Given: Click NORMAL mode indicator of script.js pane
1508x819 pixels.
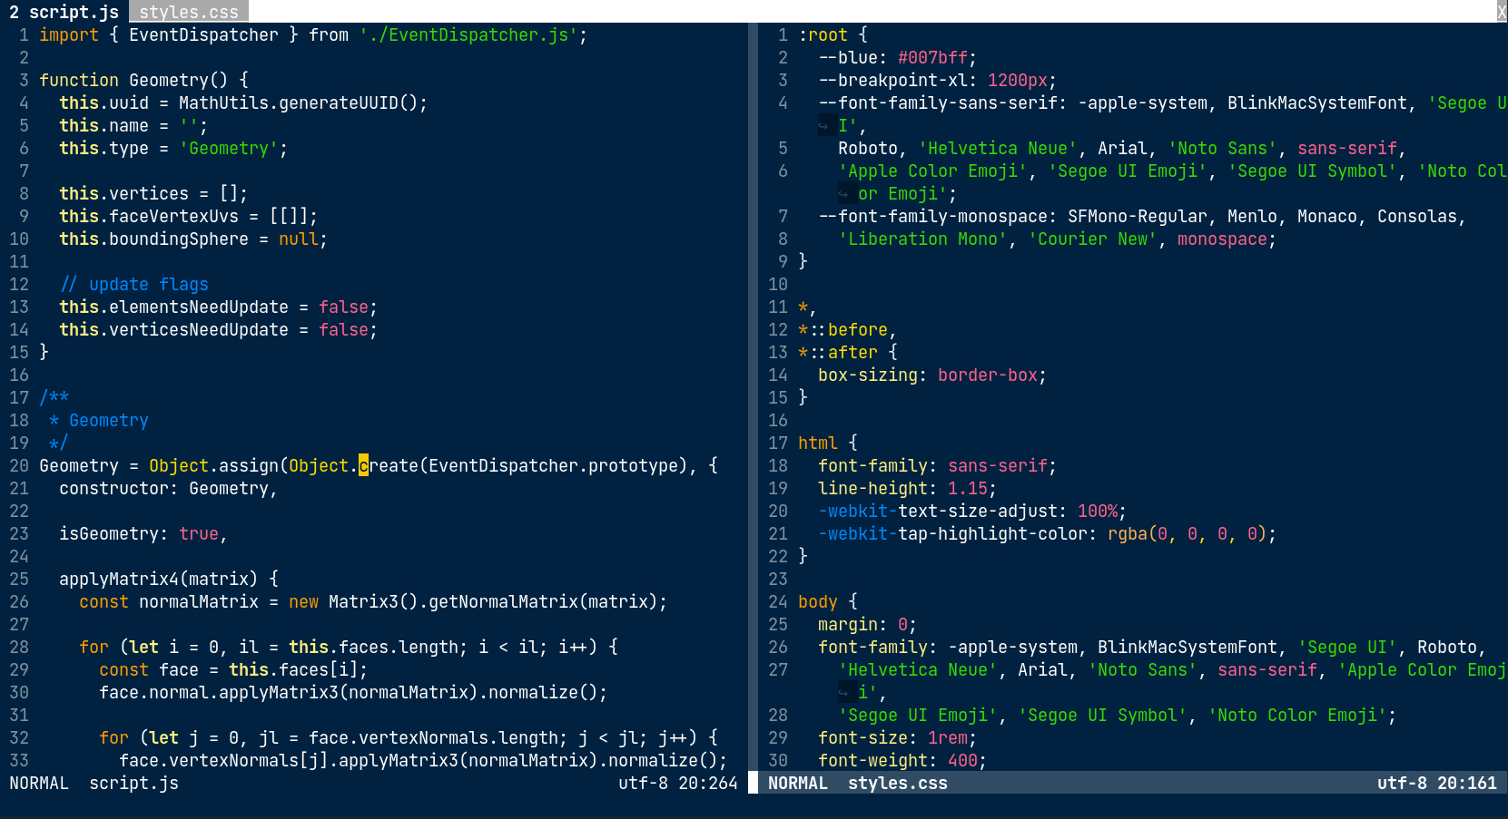Looking at the screenshot, I should 39,783.
